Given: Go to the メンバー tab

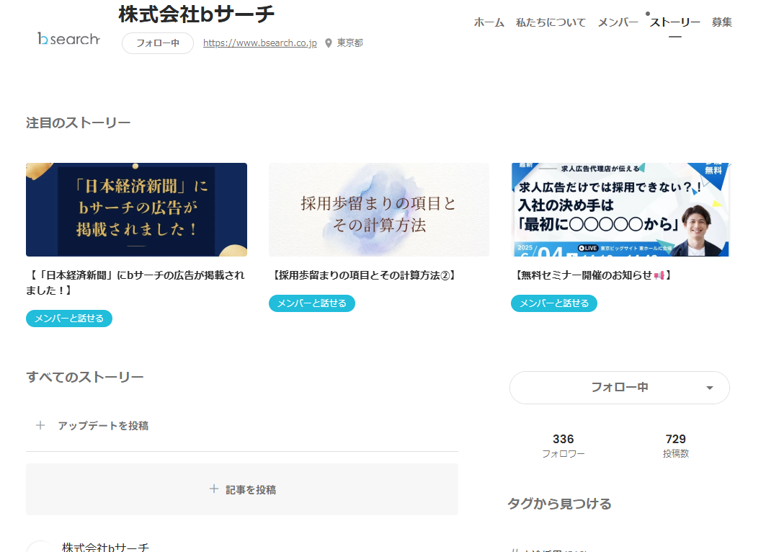Looking at the screenshot, I should click(618, 22).
